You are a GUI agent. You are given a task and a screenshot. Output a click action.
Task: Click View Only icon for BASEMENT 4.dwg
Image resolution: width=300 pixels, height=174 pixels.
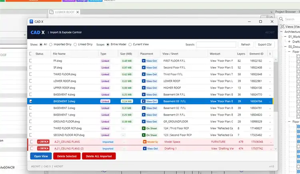[144, 94]
